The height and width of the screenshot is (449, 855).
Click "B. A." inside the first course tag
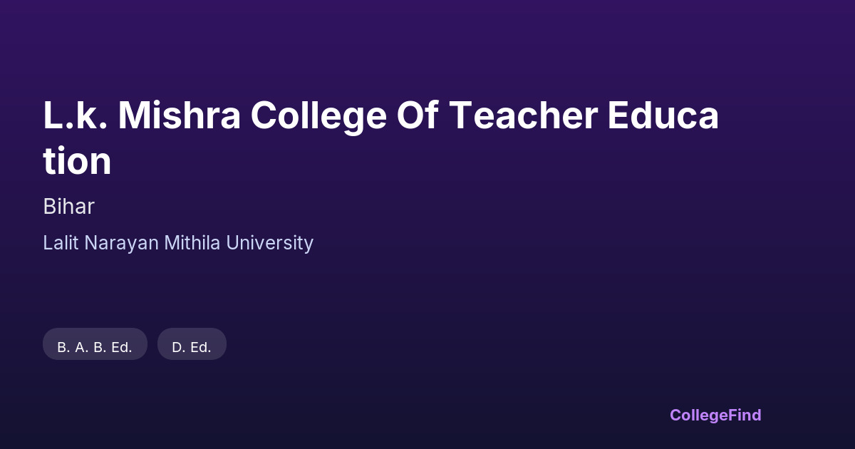[x=73, y=348]
